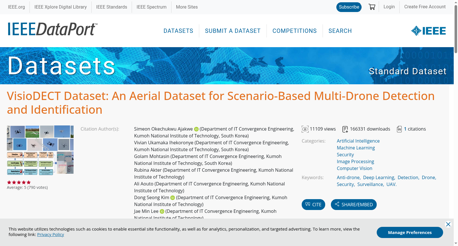458x246 pixels.
Task: Click the VisioDECT Dataset title heading
Action: [x=221, y=103]
